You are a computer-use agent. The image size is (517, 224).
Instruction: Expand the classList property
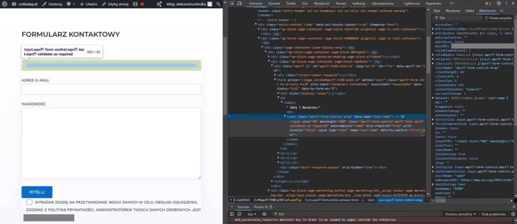click(x=433, y=63)
